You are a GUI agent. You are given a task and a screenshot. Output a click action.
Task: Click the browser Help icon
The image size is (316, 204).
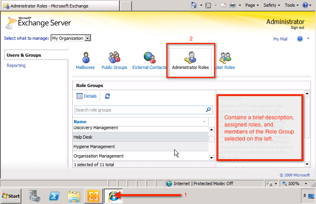click(x=305, y=5)
